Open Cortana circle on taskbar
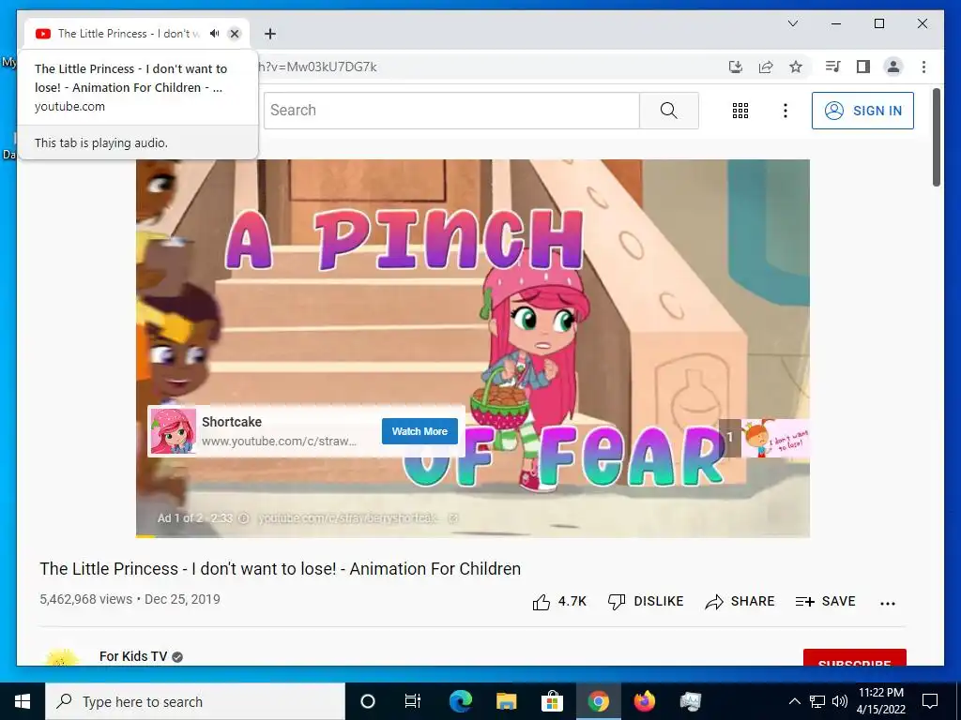The image size is (961, 720). [368, 701]
